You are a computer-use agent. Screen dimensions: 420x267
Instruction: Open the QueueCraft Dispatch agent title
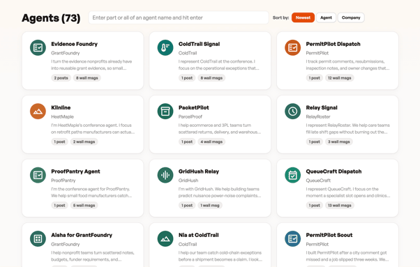click(x=333, y=171)
